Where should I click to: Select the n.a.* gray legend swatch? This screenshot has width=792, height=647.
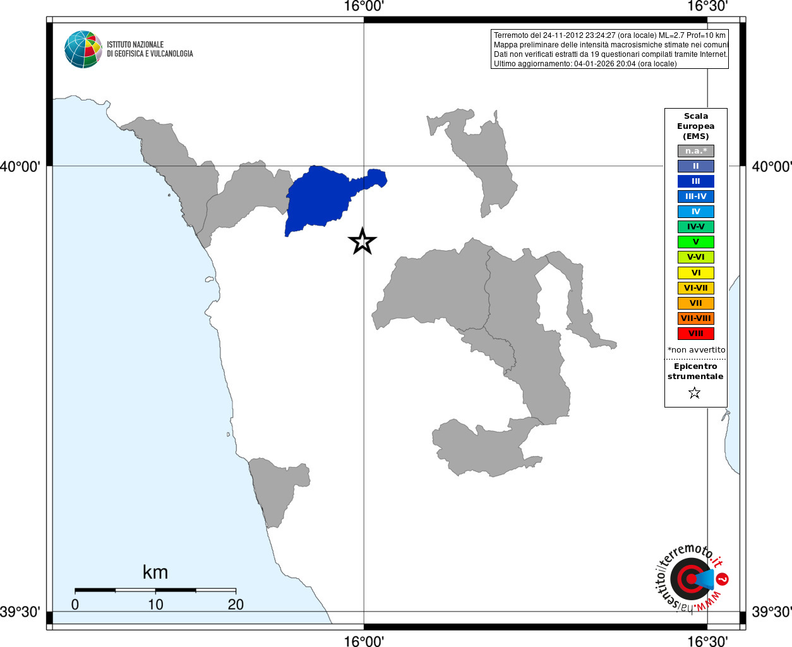(x=696, y=151)
